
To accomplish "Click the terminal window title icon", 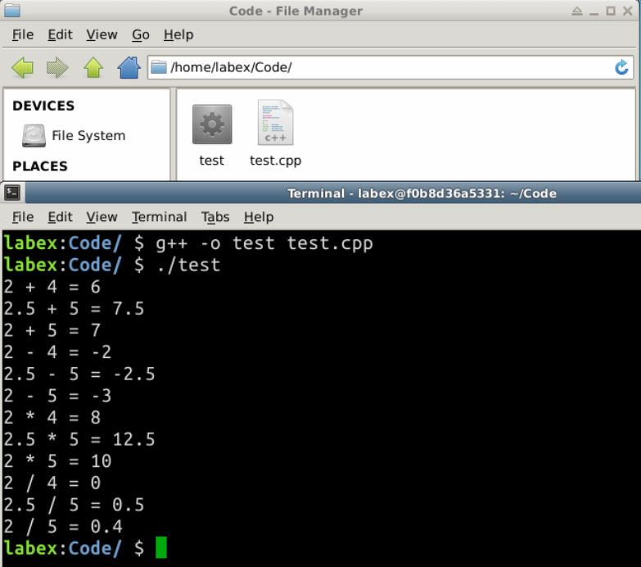I will [12, 193].
